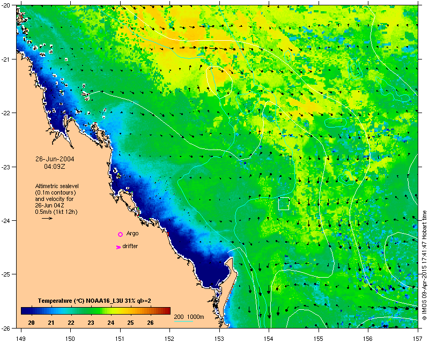Click the magenta Argo float circle marker
The height and width of the screenshot is (343, 429).
(x=120, y=234)
